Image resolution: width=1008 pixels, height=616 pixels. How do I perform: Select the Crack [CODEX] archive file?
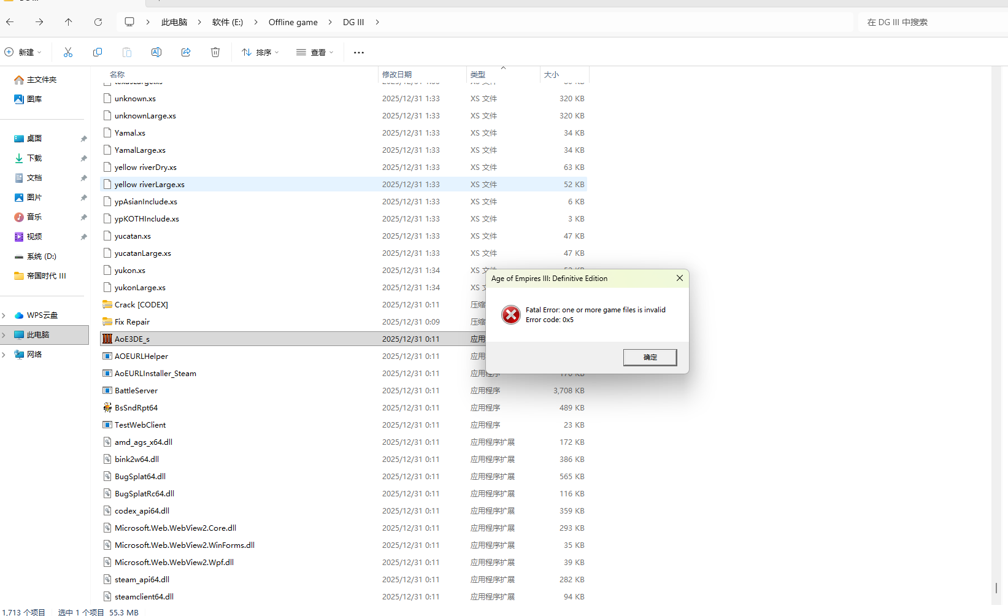141,305
